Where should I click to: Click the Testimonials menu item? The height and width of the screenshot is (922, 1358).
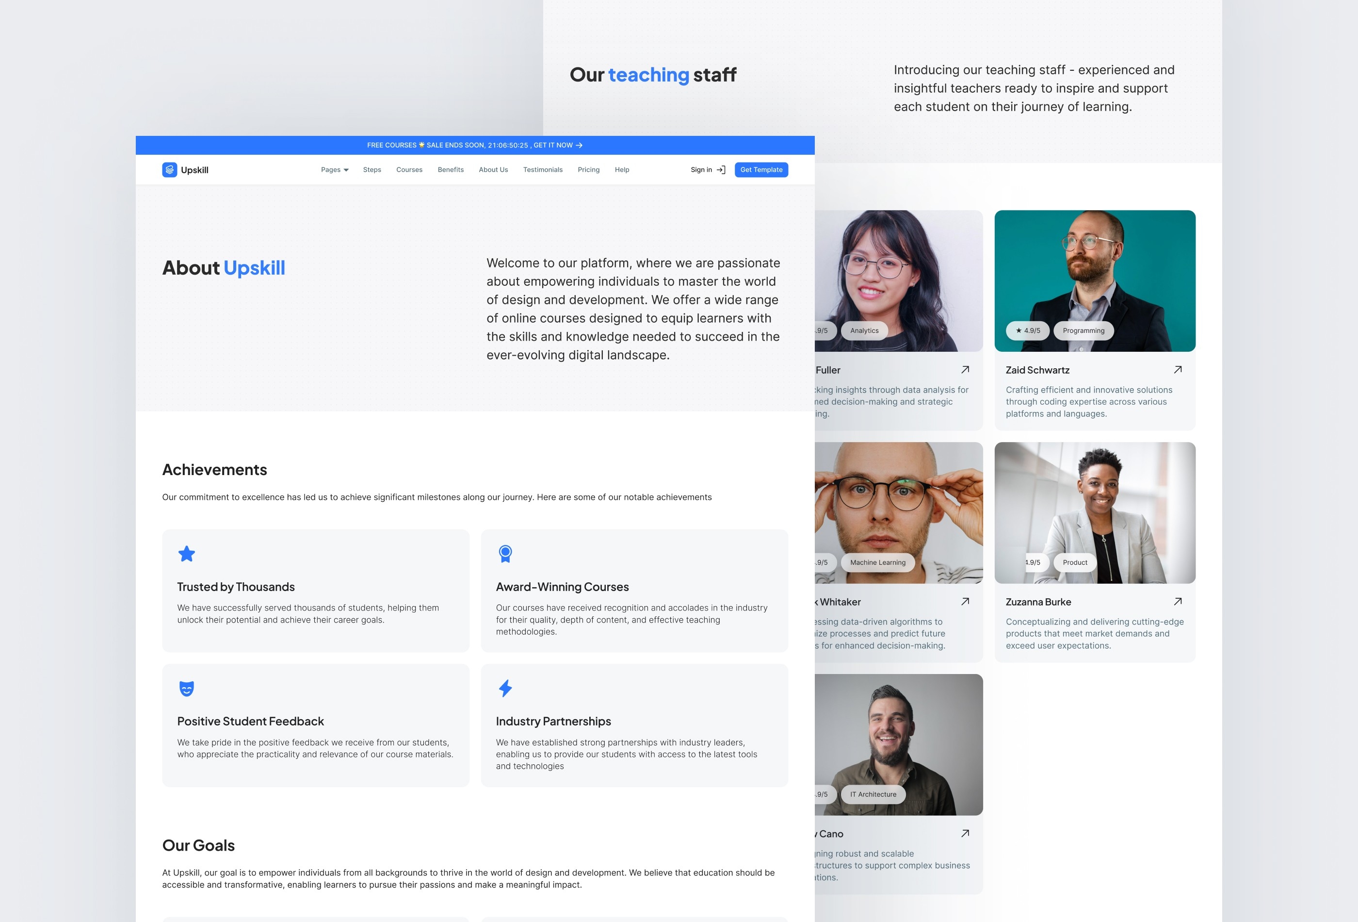[x=542, y=170]
